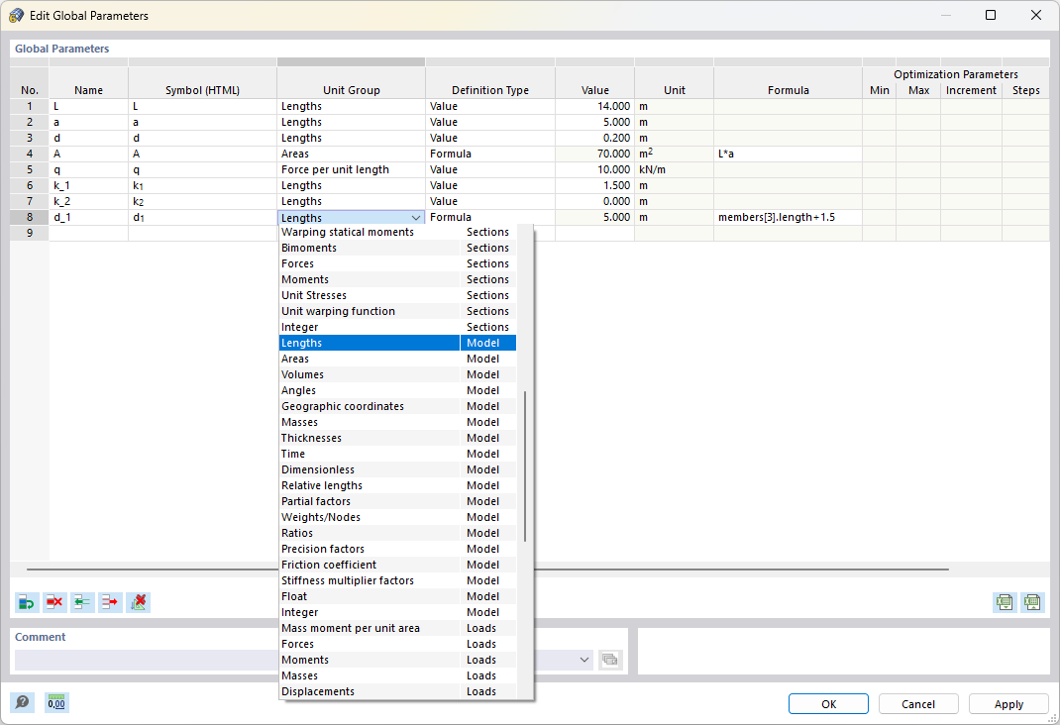Choose Geographic coordinates in the list

tap(397, 406)
